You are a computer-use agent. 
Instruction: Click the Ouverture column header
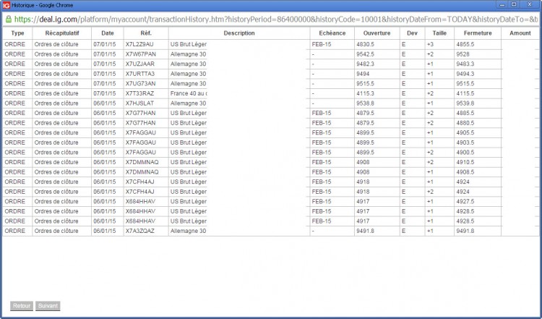377,33
